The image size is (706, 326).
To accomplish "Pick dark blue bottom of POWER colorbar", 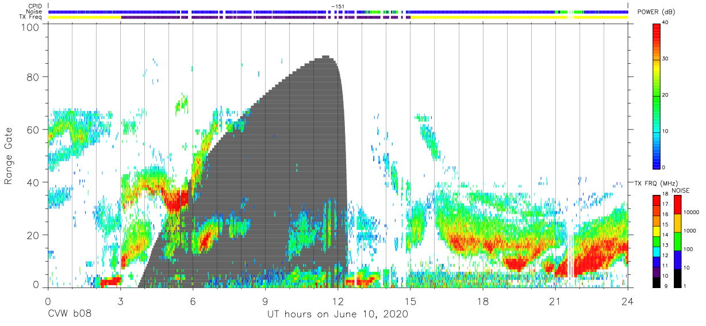I will [657, 164].
